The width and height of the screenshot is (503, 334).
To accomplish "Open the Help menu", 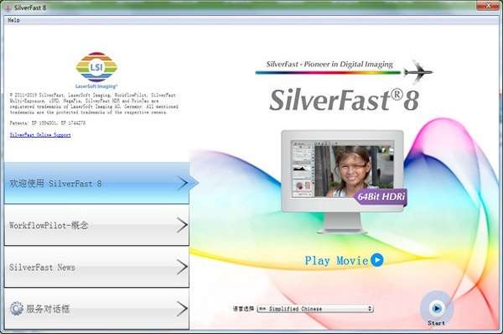I will (13, 20).
